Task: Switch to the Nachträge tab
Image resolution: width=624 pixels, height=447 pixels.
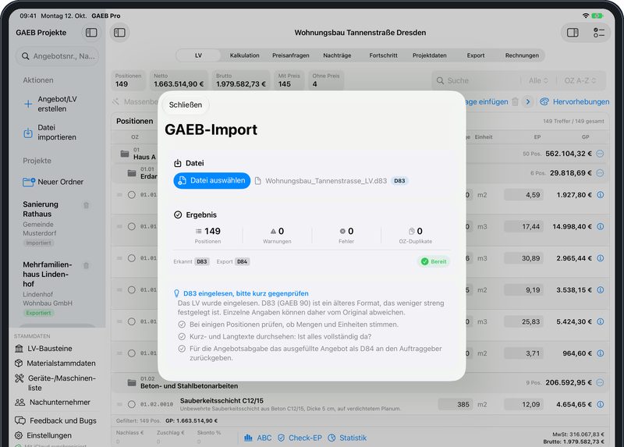Action: 337,55
